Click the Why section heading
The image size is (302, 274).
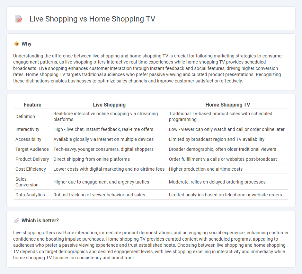[26, 44]
